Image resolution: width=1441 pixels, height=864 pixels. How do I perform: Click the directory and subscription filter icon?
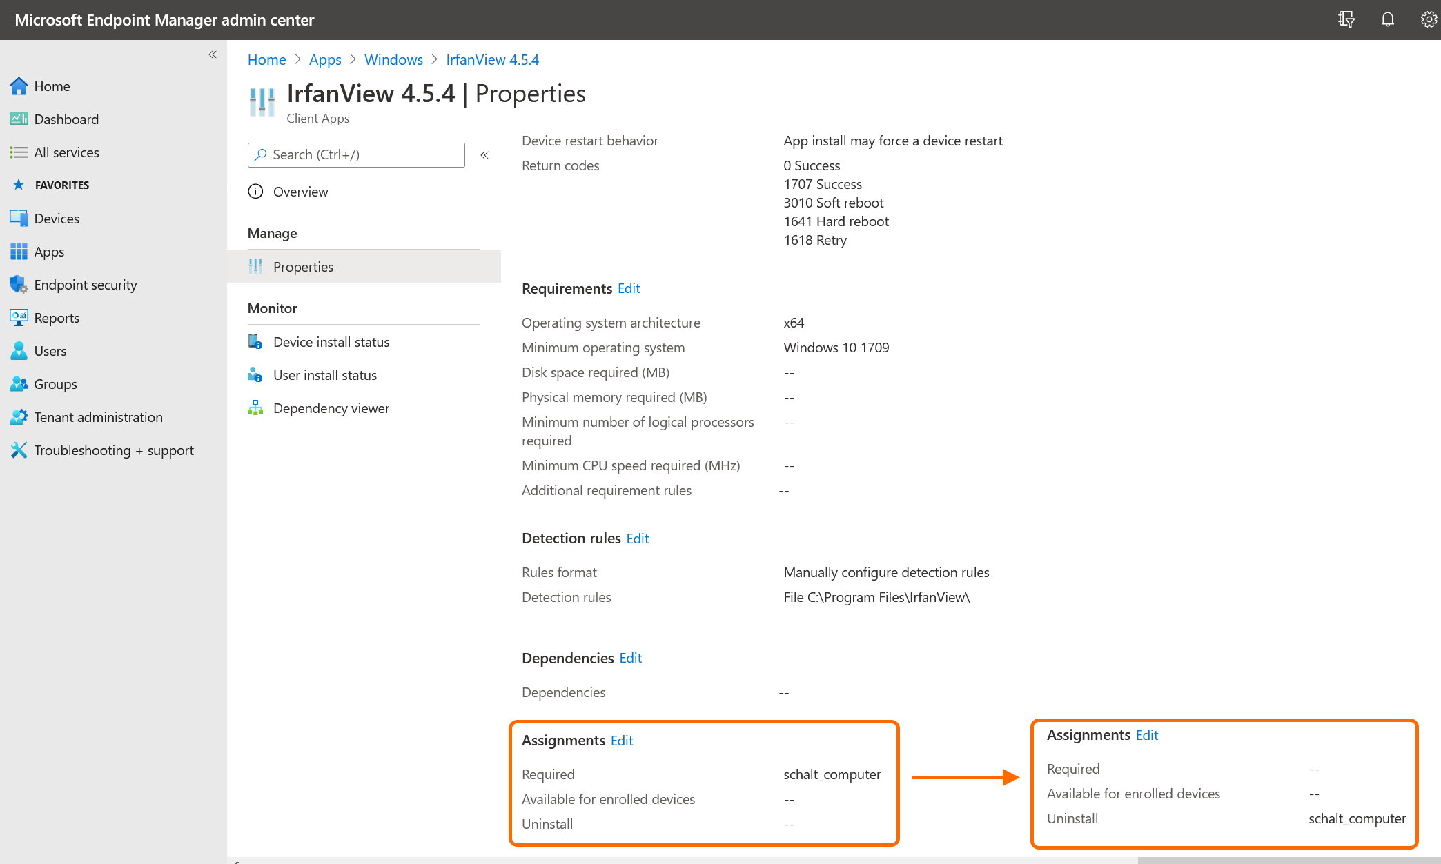pyautogui.click(x=1346, y=19)
